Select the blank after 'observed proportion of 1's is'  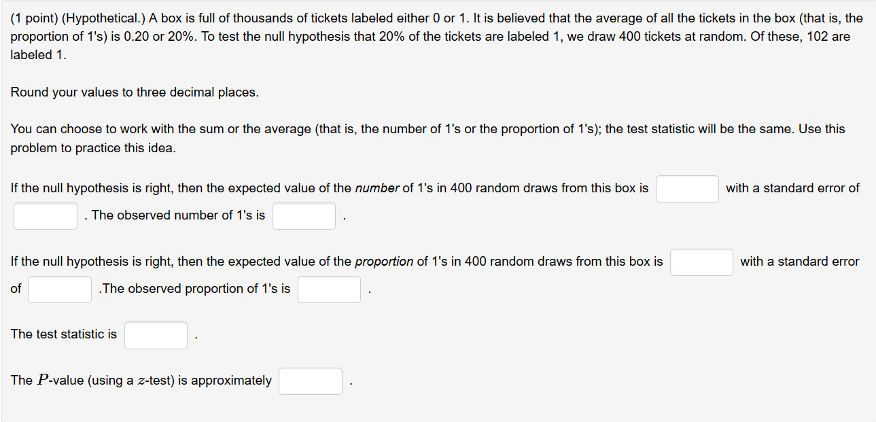(329, 289)
